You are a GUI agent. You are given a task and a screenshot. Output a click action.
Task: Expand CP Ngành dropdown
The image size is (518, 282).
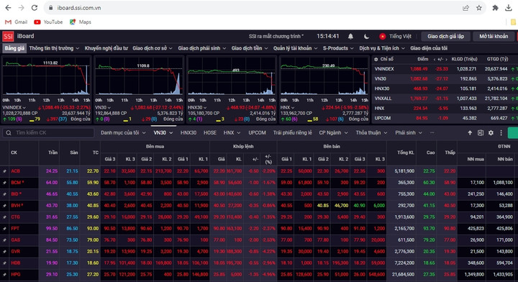click(x=333, y=133)
